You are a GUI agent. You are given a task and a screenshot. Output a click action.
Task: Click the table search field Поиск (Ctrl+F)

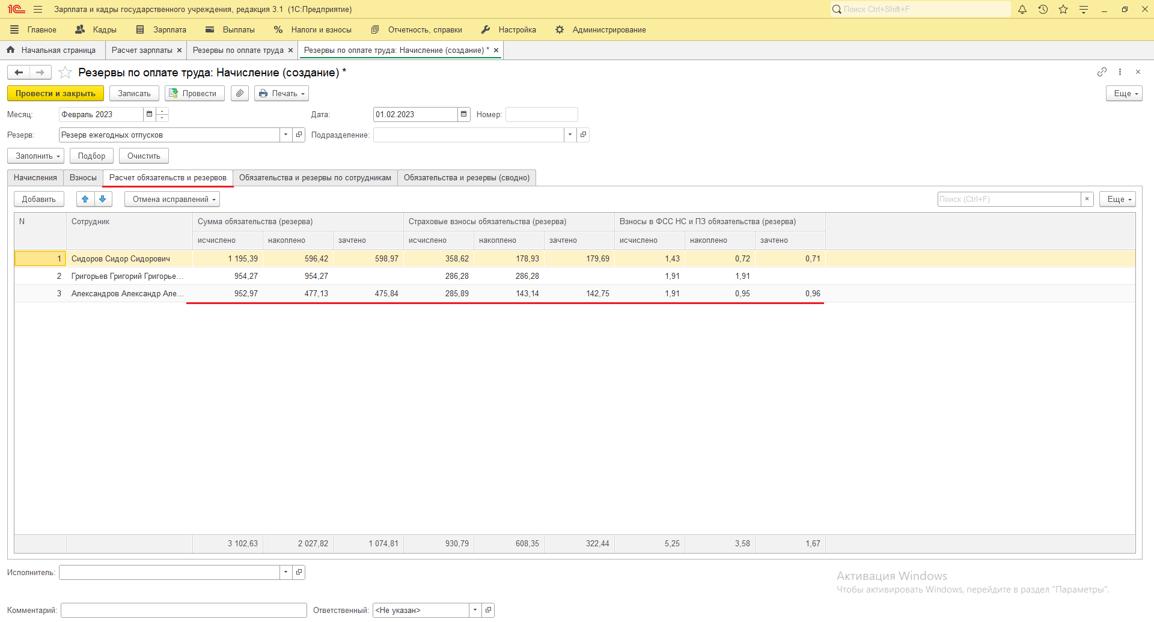1009,199
